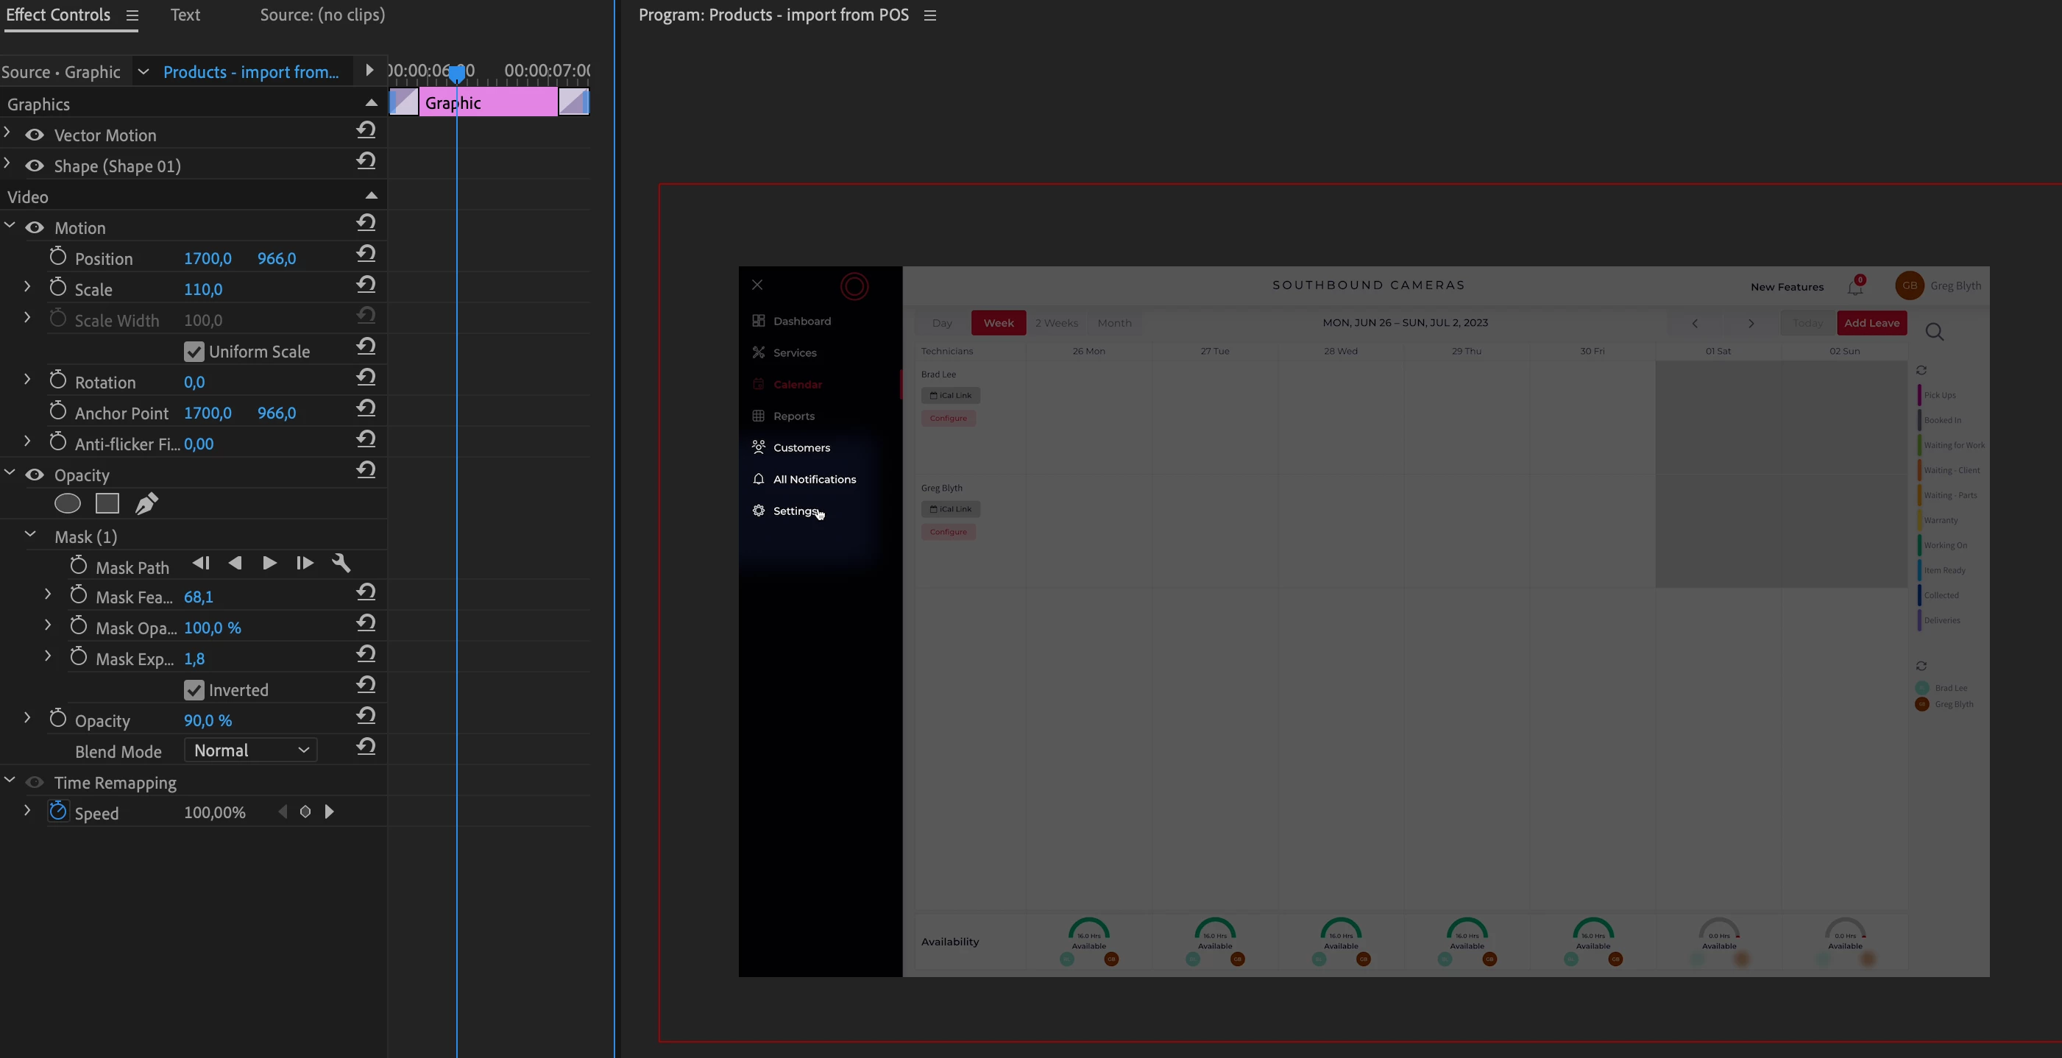2062x1058 pixels.
Task: Select the free draw bezier pen mask tool
Action: (x=146, y=503)
